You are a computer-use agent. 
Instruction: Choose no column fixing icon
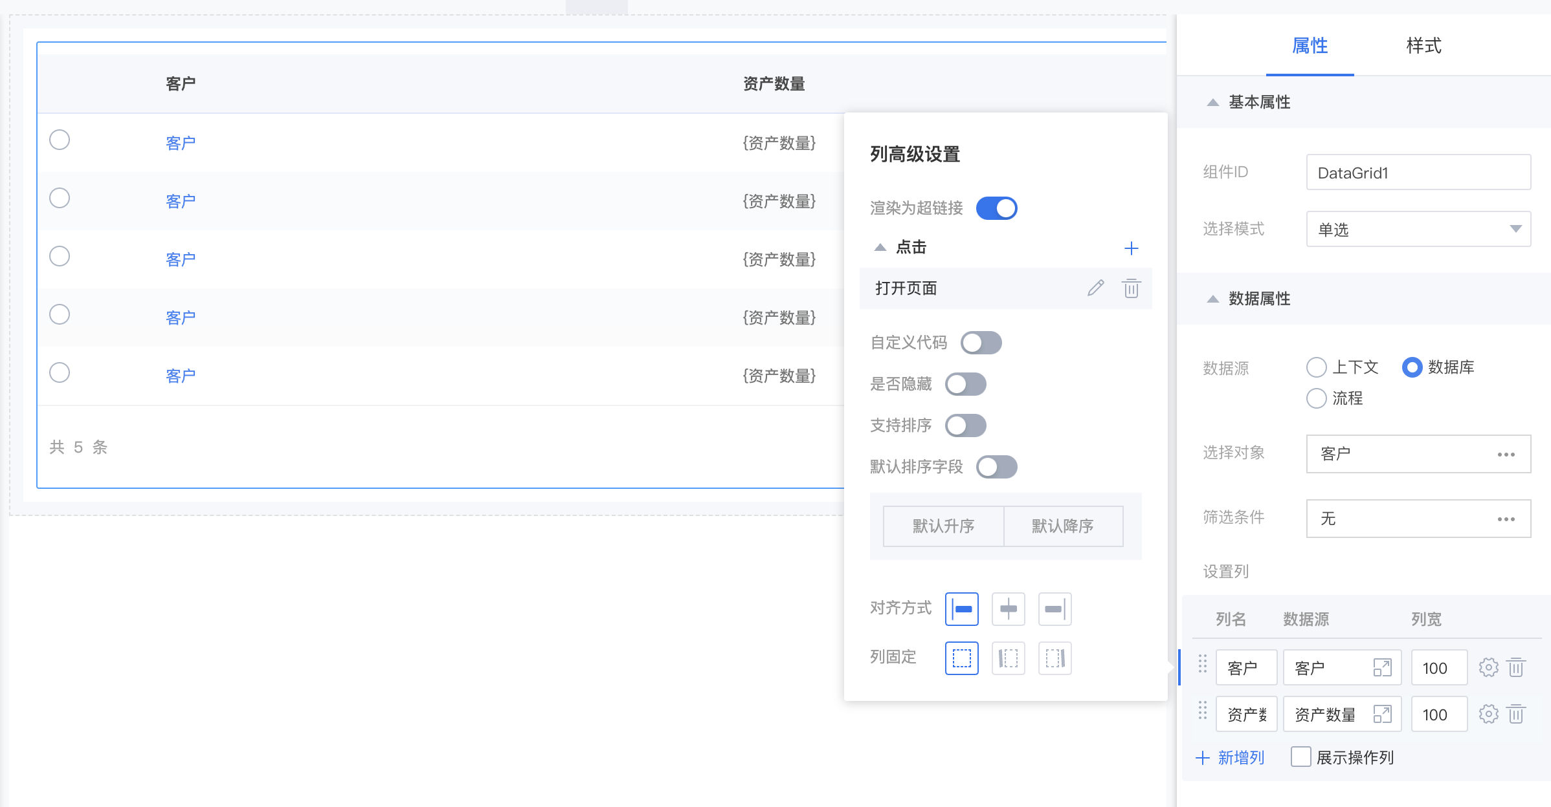[x=961, y=658]
